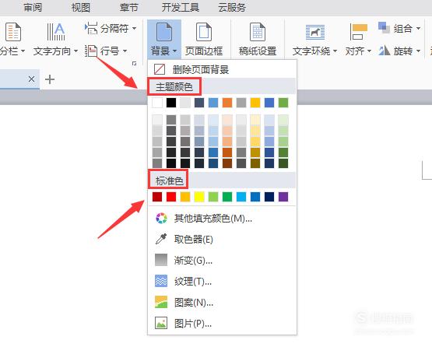
Task: Expand the 分隔符 dropdown arrow
Action: point(134,28)
